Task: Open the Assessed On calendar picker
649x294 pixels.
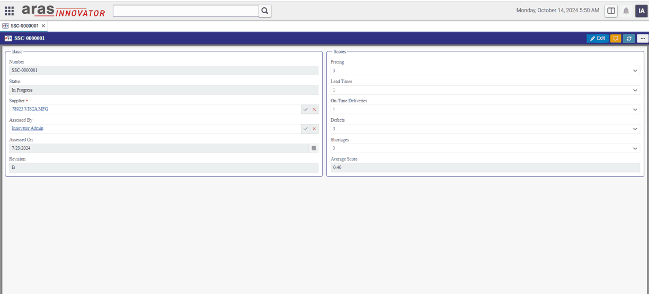Action: tap(314, 148)
